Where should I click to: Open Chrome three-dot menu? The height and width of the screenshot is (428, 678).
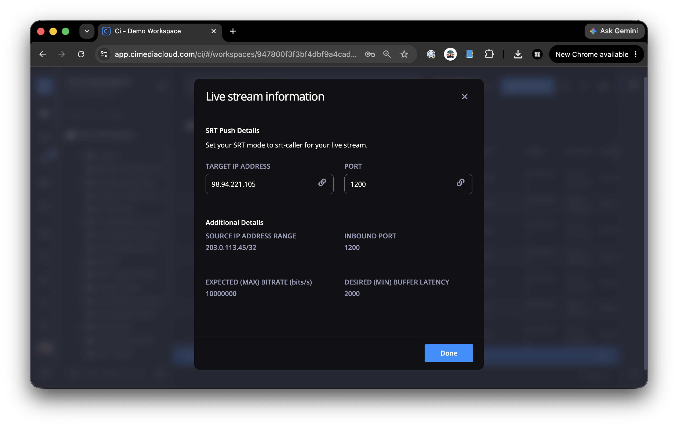click(636, 54)
